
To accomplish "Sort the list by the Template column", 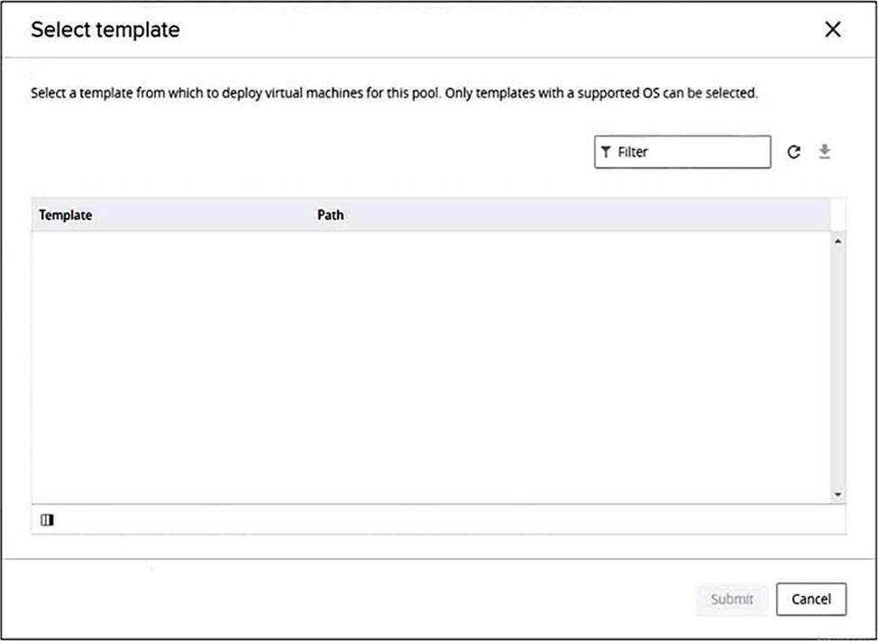I will pyautogui.click(x=66, y=215).
